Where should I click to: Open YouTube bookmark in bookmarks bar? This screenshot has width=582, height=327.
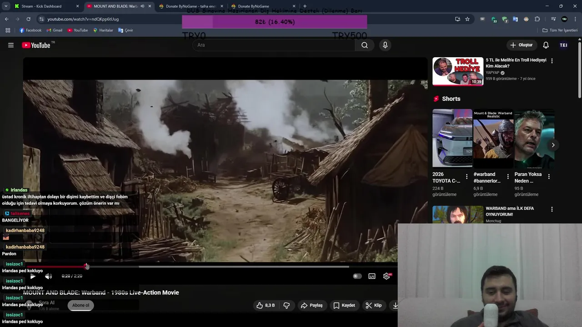click(x=77, y=30)
